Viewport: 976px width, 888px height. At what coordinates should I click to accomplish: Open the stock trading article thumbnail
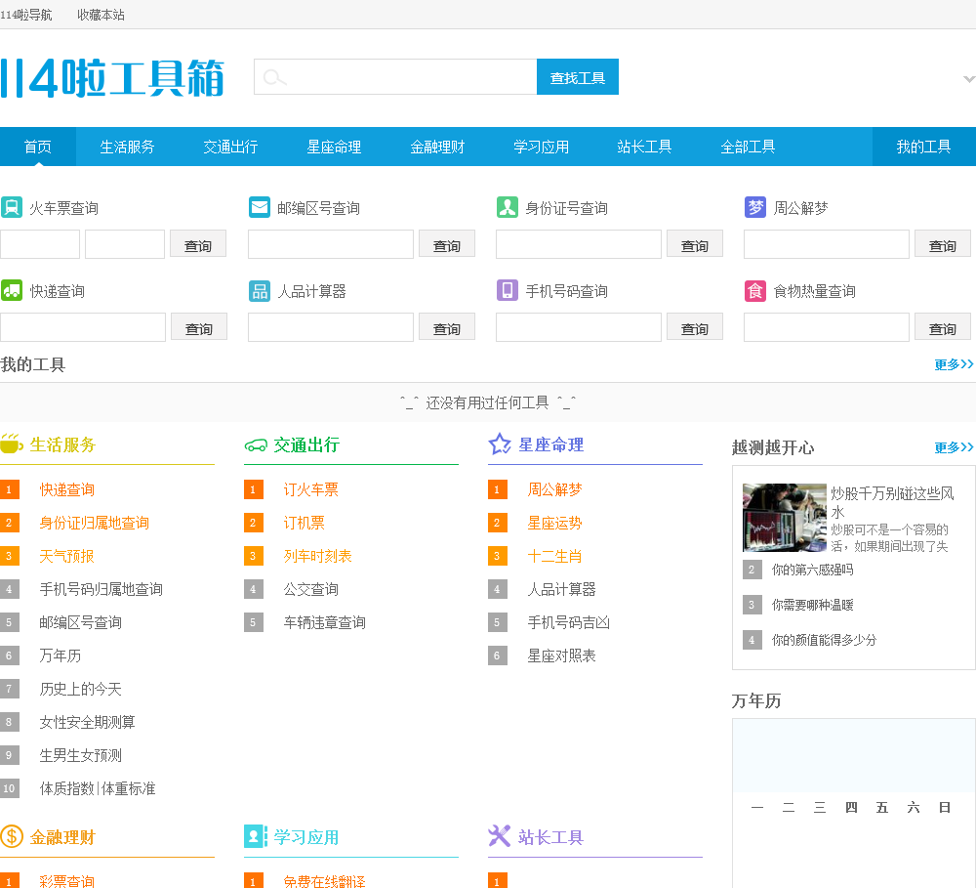pyautogui.click(x=784, y=517)
